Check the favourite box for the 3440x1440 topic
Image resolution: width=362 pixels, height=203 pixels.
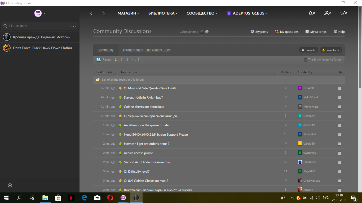click(x=340, y=135)
